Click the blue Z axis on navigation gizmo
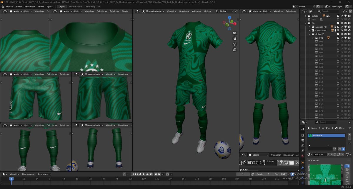 [229, 18]
